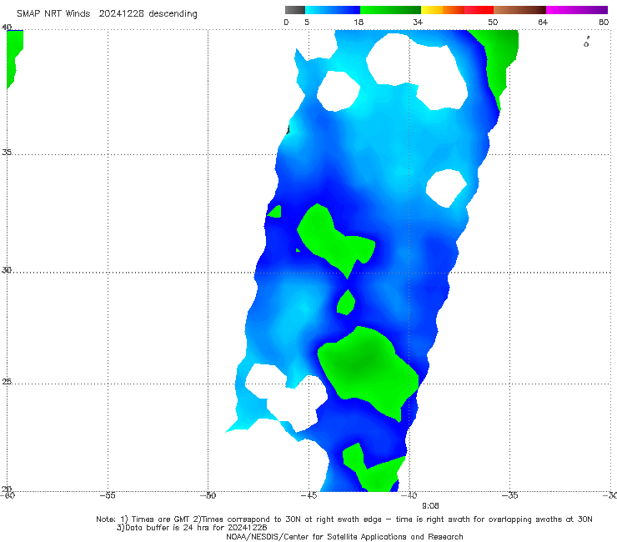The image size is (617, 542).
Task: Click the small green patch near 29N
Action: click(346, 303)
